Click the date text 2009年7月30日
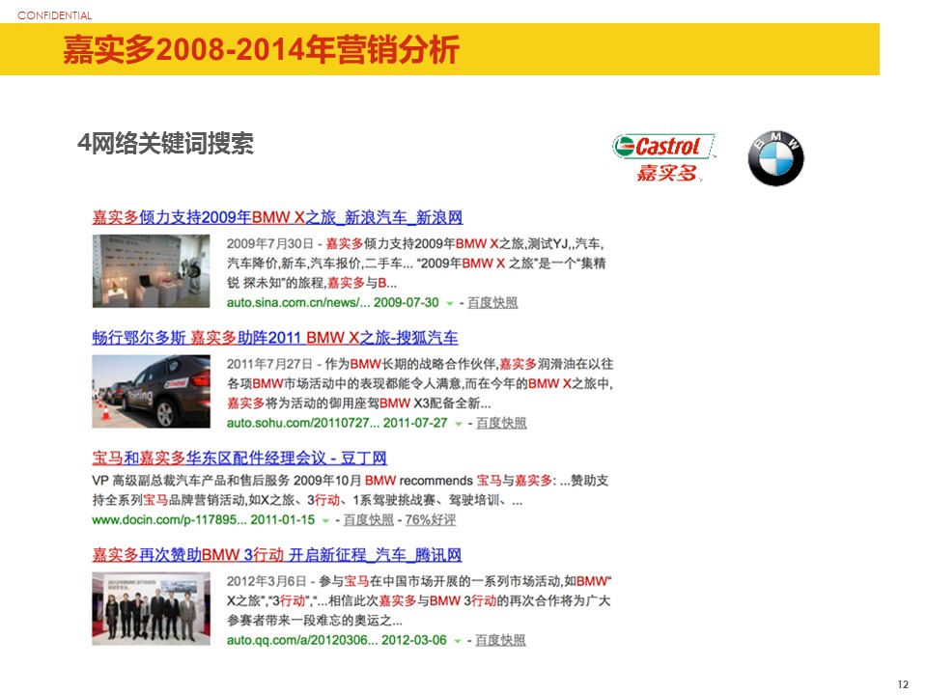 [269, 243]
